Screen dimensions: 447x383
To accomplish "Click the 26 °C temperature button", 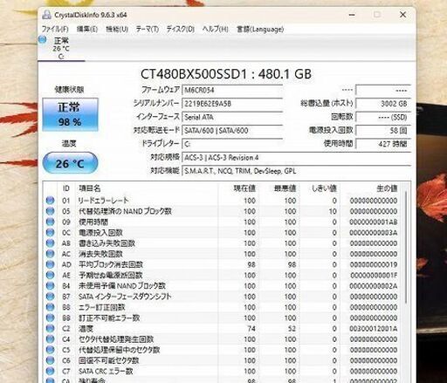I will tap(70, 163).
